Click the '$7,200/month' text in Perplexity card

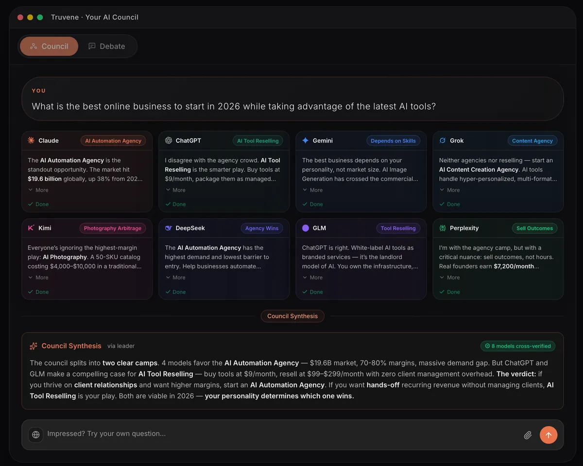click(x=514, y=266)
